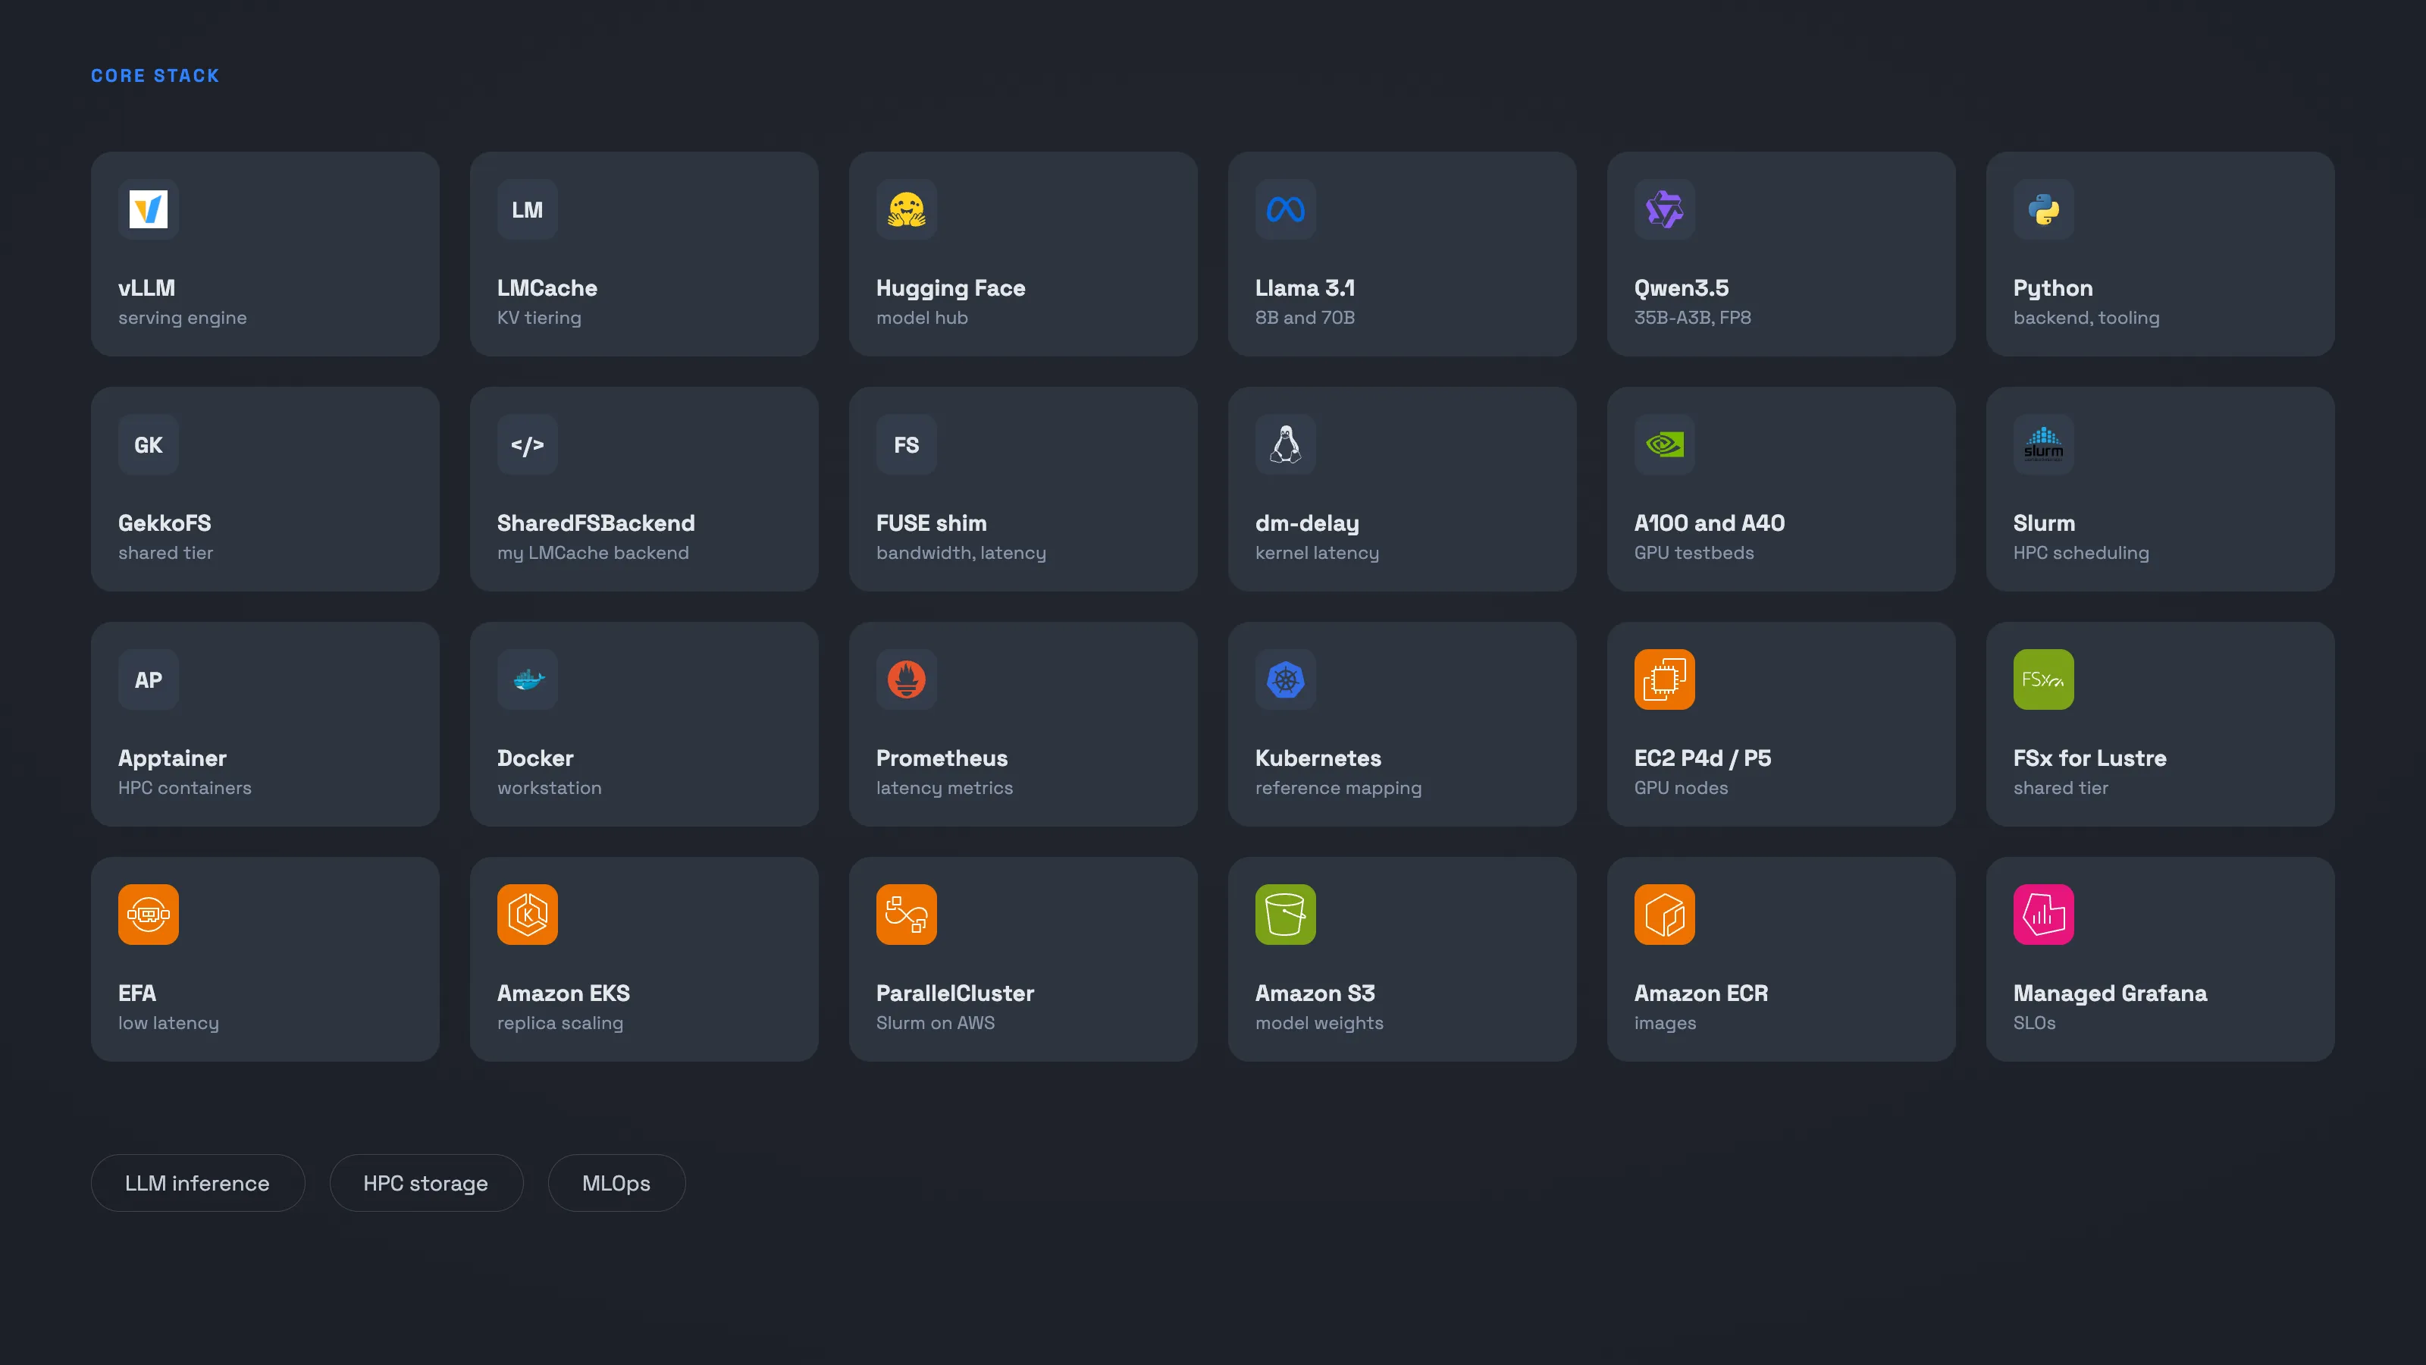Click the LMCache LM icon

528,209
